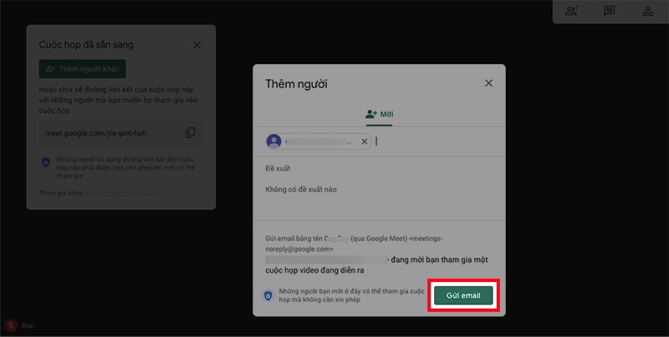Screen dimensions: 669x337
Task: Close the Cuộc họp đã sẵn sàng panel
Action: [197, 45]
